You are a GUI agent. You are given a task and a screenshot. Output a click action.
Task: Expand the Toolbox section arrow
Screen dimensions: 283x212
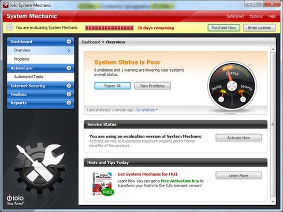69,94
